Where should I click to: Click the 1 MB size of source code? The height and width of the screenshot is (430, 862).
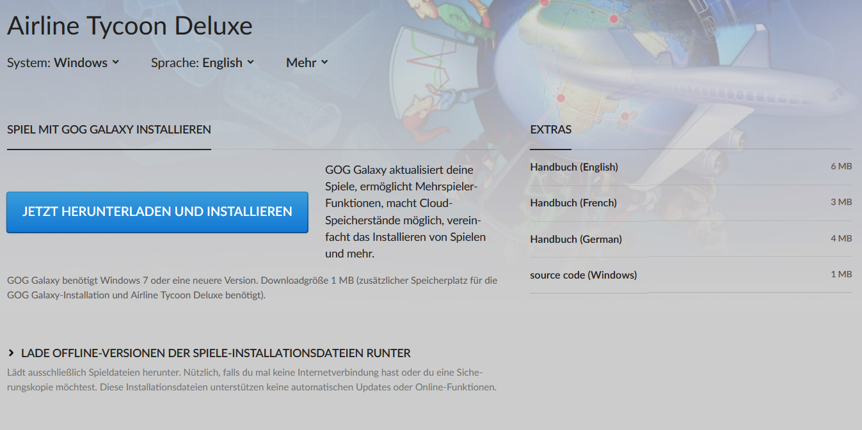pyautogui.click(x=841, y=274)
